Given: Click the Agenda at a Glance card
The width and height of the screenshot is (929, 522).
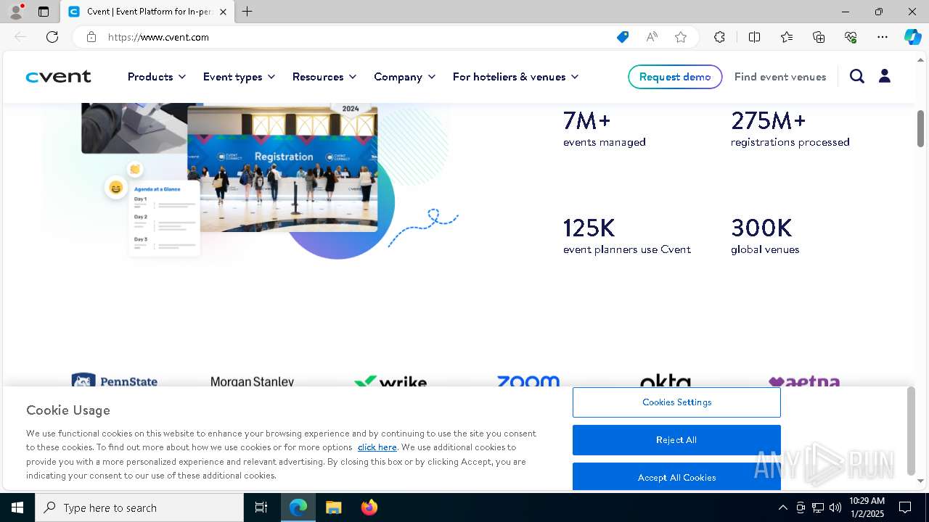Looking at the screenshot, I should click(x=164, y=219).
